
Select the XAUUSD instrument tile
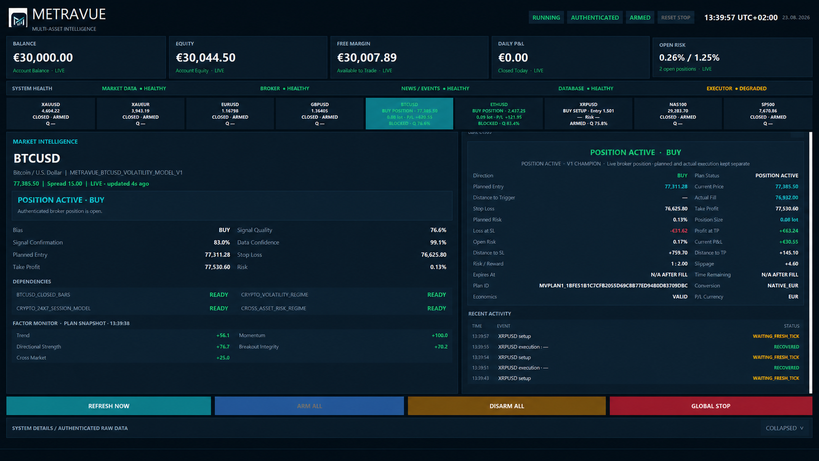click(50, 114)
